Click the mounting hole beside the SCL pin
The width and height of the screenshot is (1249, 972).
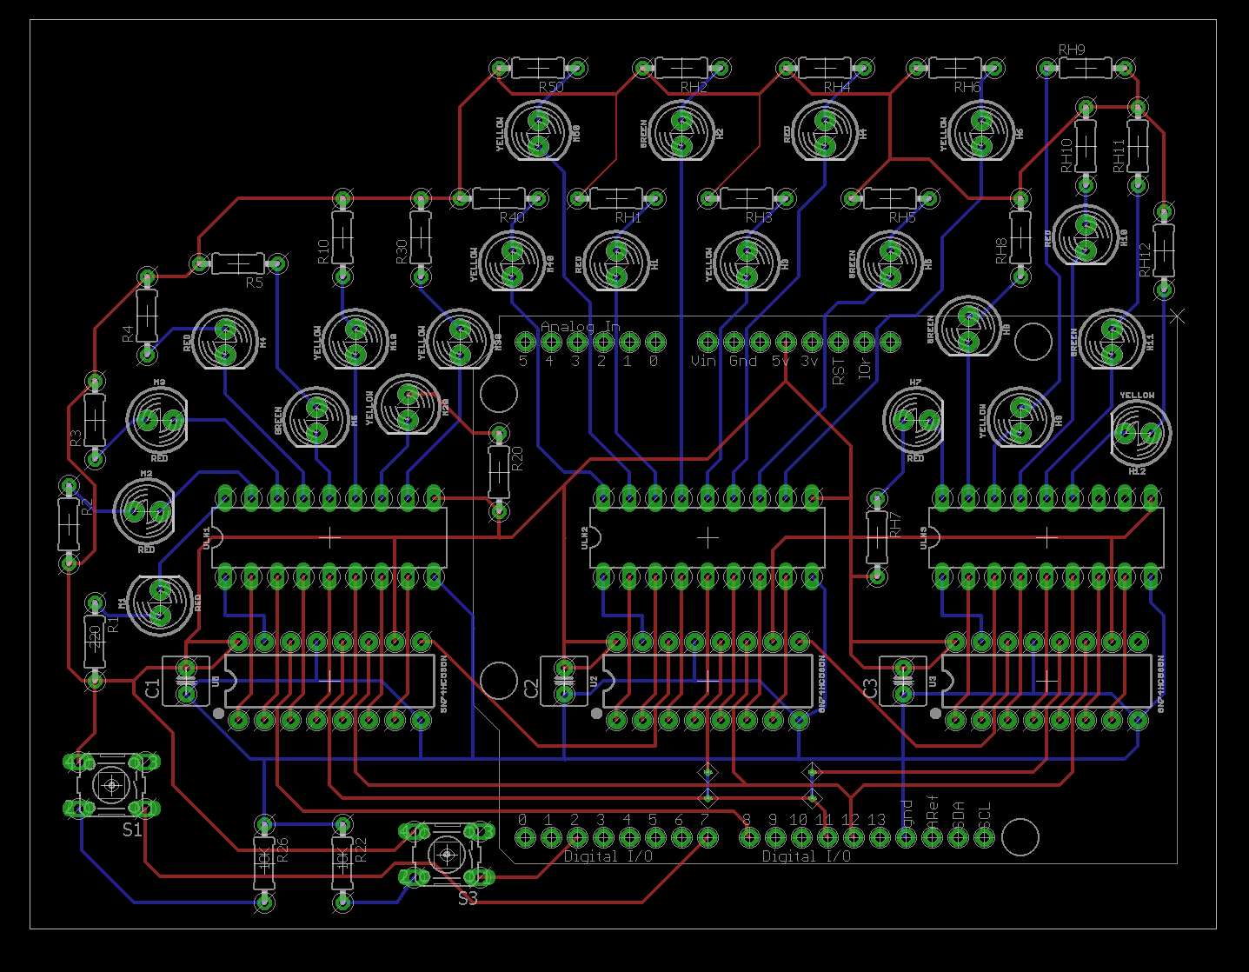1020,837
